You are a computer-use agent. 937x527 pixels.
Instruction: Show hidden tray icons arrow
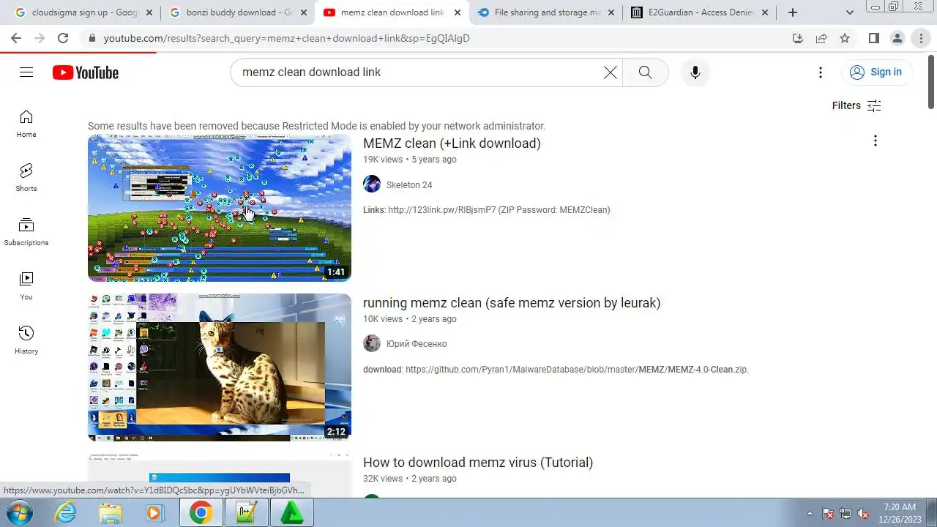click(810, 513)
